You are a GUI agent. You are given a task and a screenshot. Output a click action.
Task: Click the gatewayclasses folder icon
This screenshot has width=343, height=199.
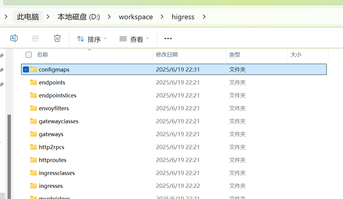pos(34,121)
